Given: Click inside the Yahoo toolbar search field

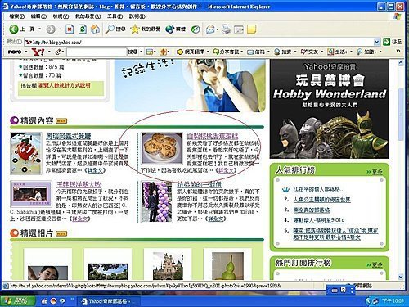Looking at the screenshot, I should click(97, 52).
